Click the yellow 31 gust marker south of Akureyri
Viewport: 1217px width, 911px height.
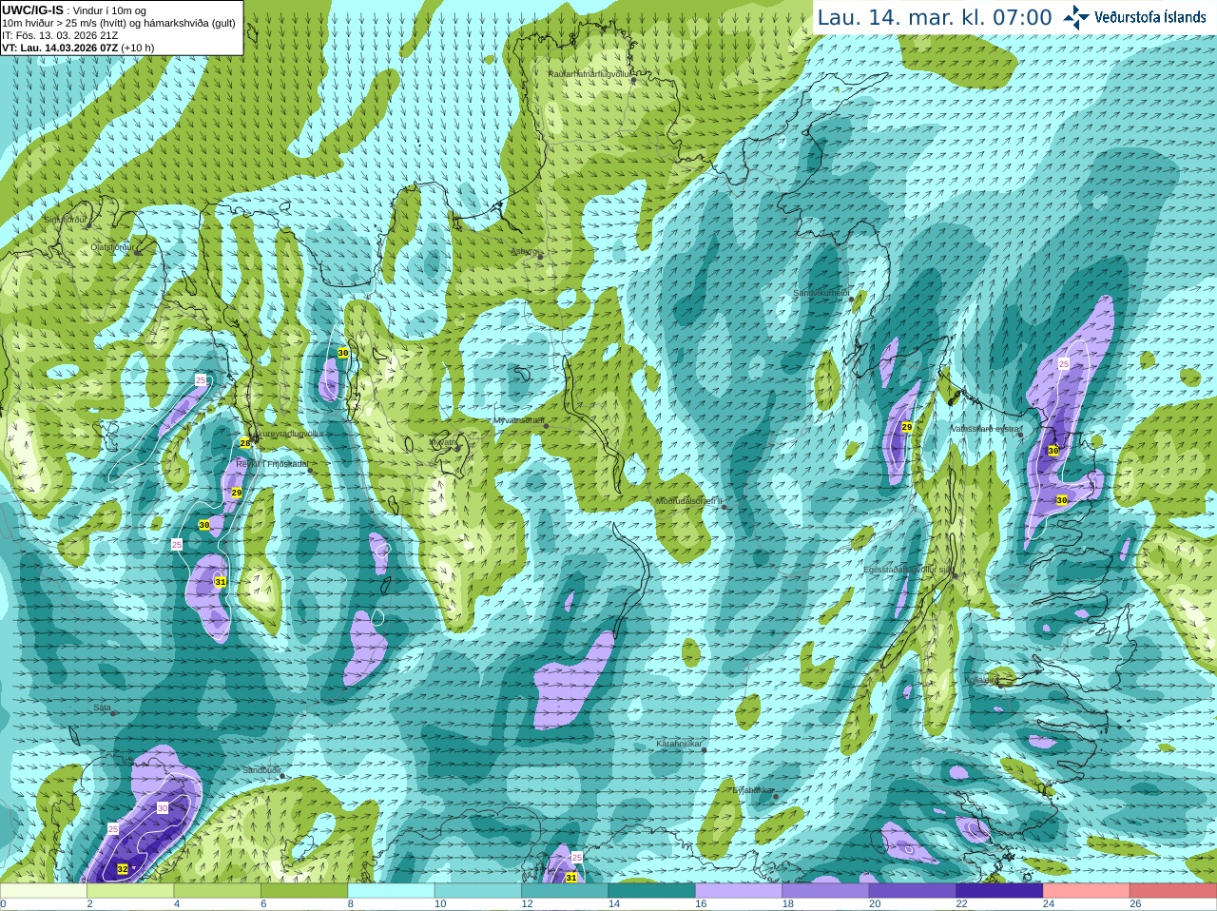click(220, 581)
